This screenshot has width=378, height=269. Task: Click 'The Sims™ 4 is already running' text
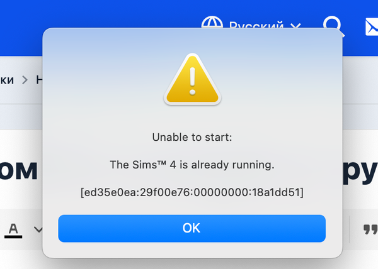(x=192, y=165)
